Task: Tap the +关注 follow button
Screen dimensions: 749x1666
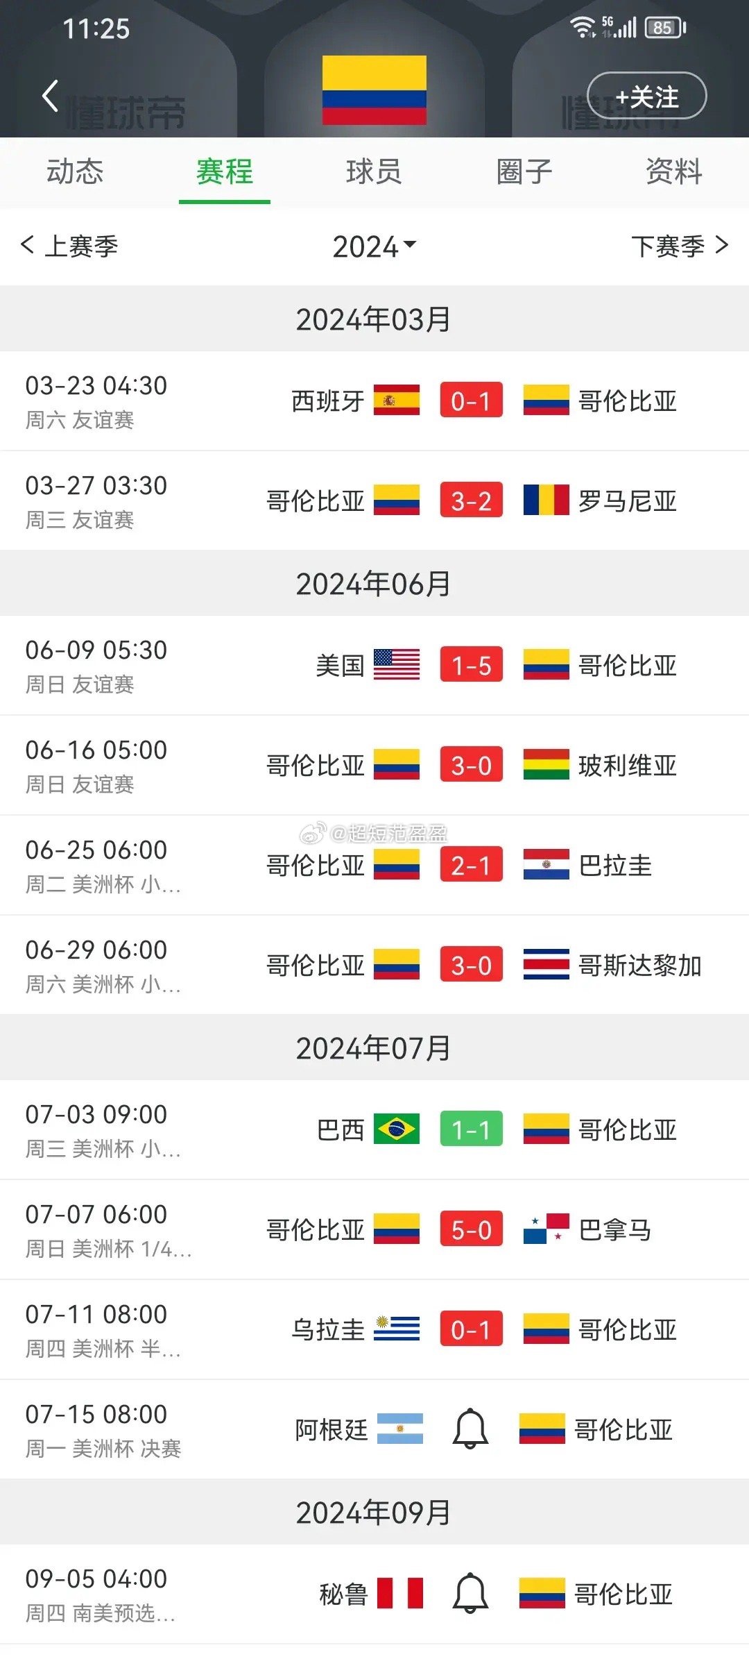Action: click(646, 96)
